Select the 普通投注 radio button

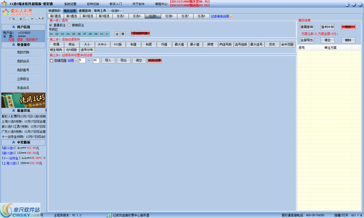click(x=51, y=25)
